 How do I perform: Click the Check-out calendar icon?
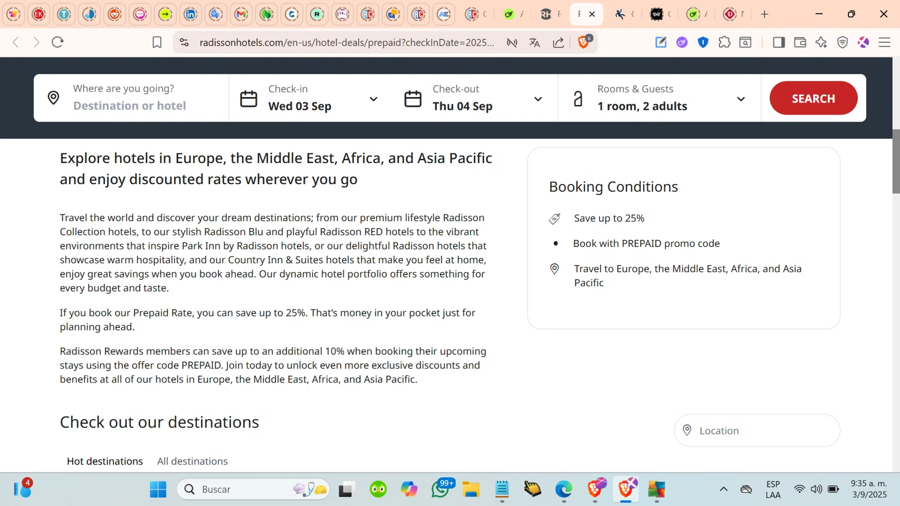point(413,98)
